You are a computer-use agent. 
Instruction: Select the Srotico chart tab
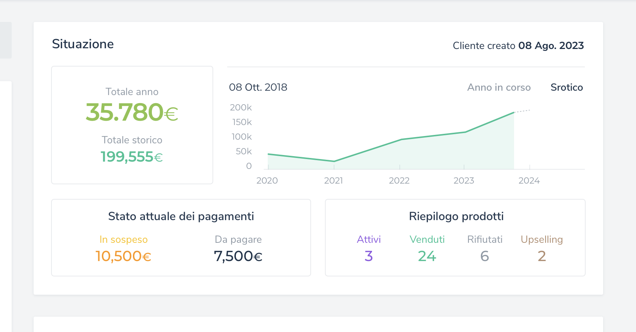click(x=566, y=87)
